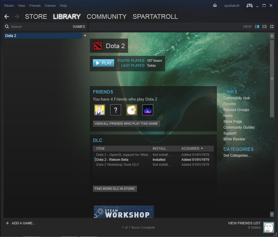Click the plus icon beside Dota 2
Viewport: 278px width, 237px height.
coord(85,35)
